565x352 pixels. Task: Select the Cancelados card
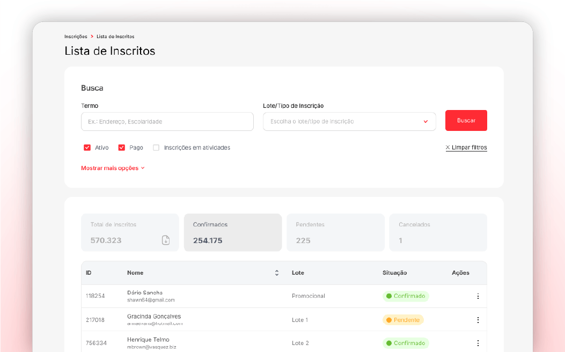pyautogui.click(x=438, y=232)
